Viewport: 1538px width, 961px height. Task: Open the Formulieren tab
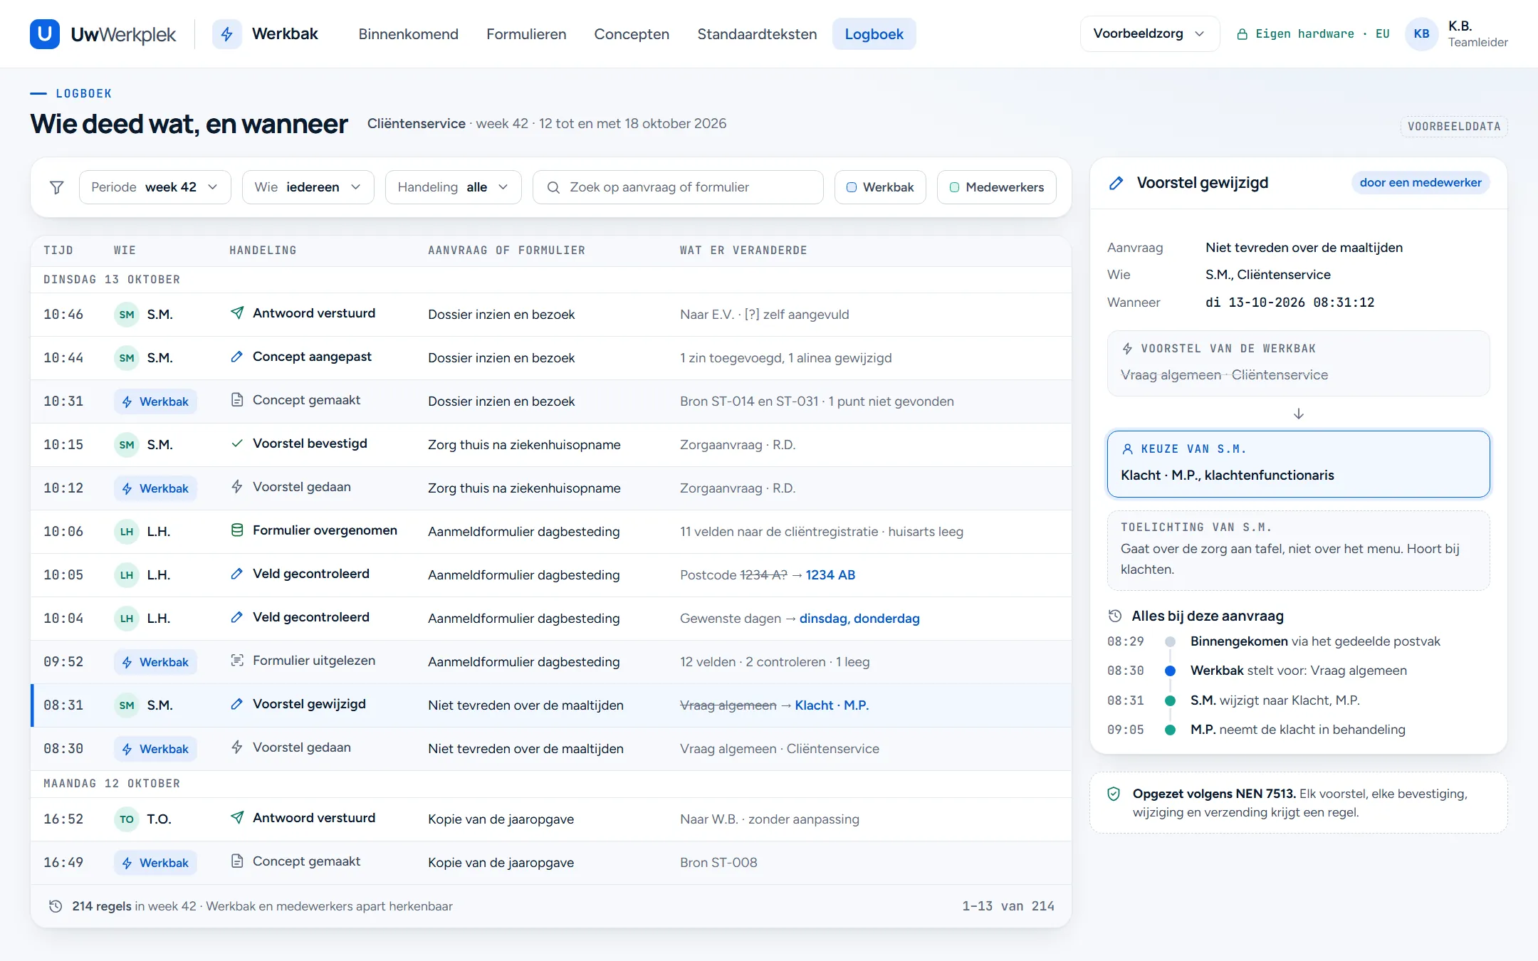526,34
